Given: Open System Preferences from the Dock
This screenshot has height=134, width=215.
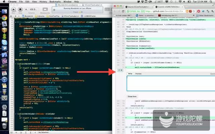Looking at the screenshot, I should (4, 98).
